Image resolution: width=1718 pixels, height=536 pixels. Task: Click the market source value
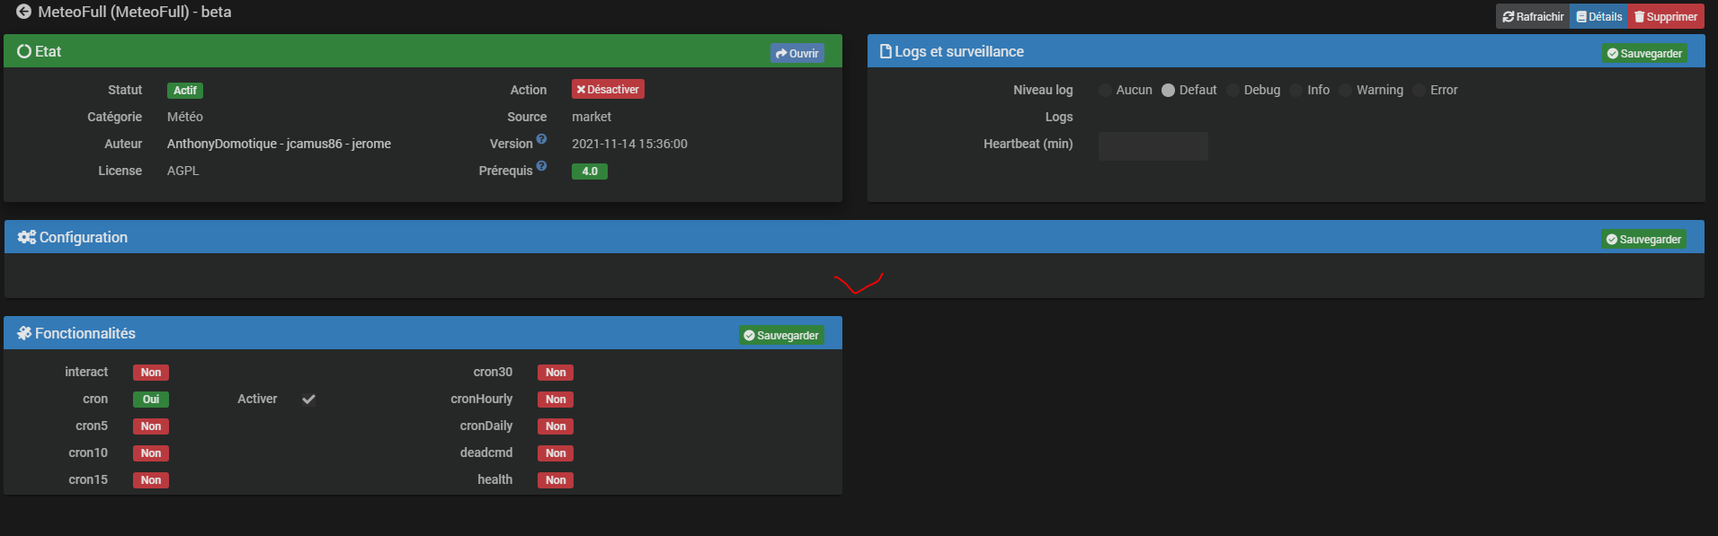[x=592, y=117]
